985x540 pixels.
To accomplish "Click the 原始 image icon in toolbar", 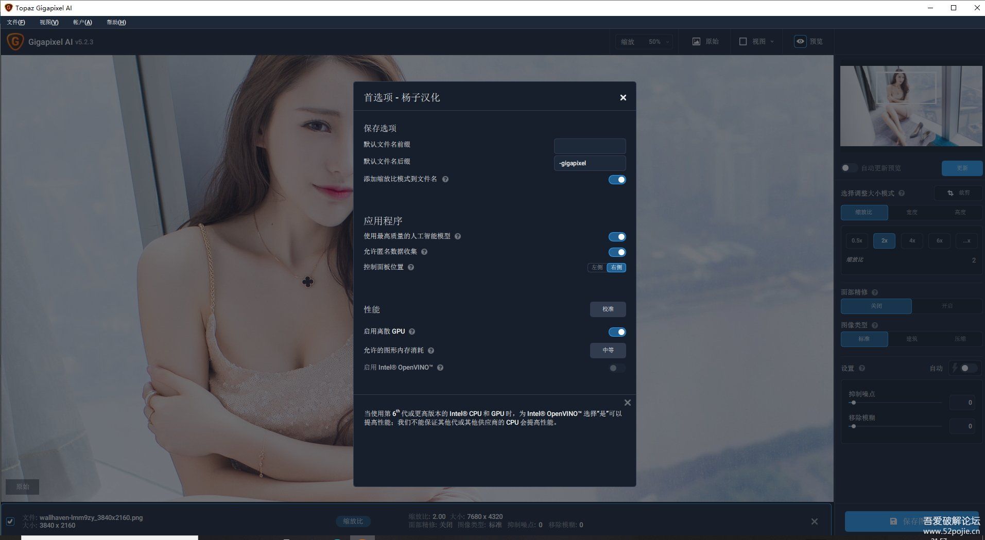I will [x=697, y=41].
